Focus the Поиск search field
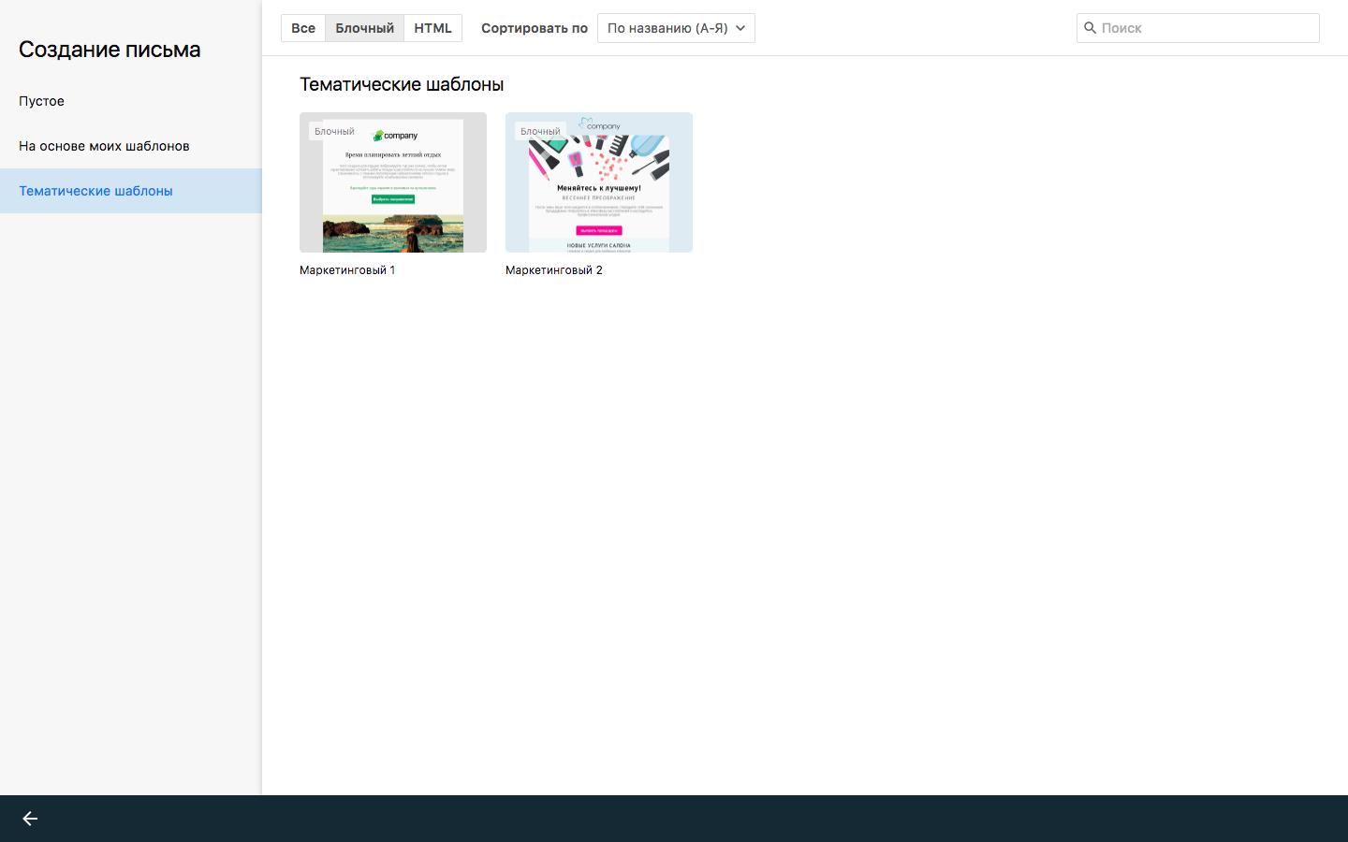 click(x=1198, y=28)
